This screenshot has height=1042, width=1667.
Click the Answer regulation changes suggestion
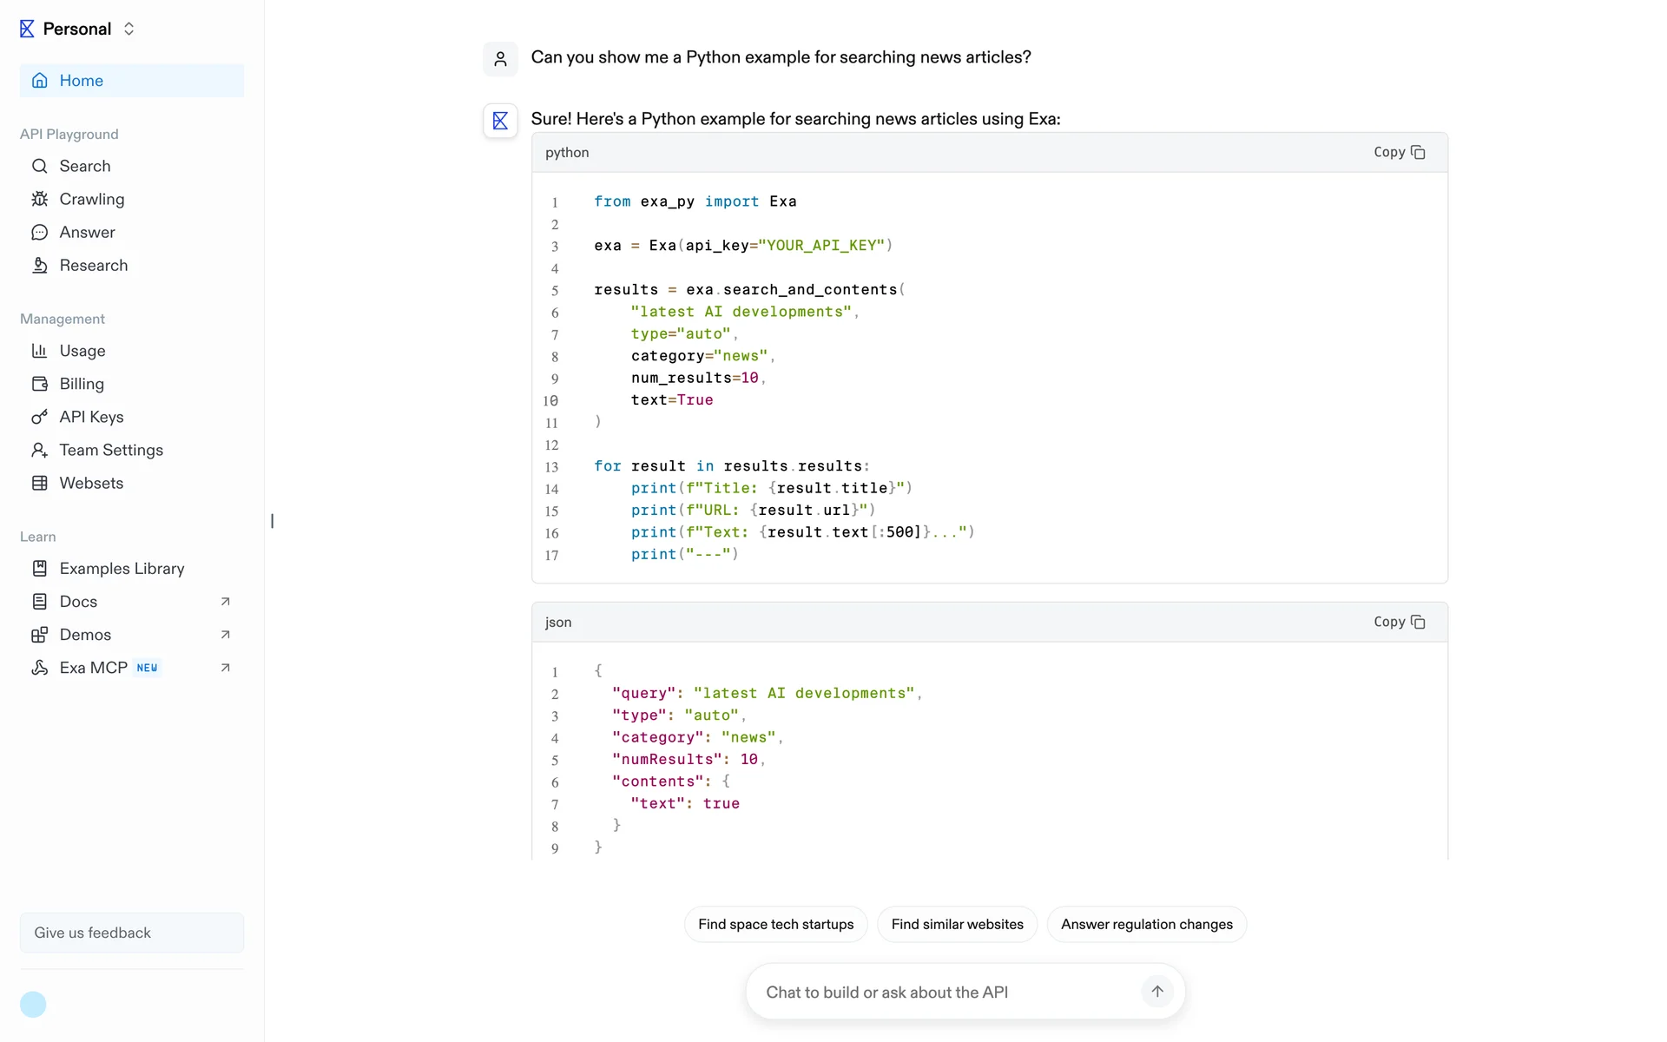(1146, 924)
